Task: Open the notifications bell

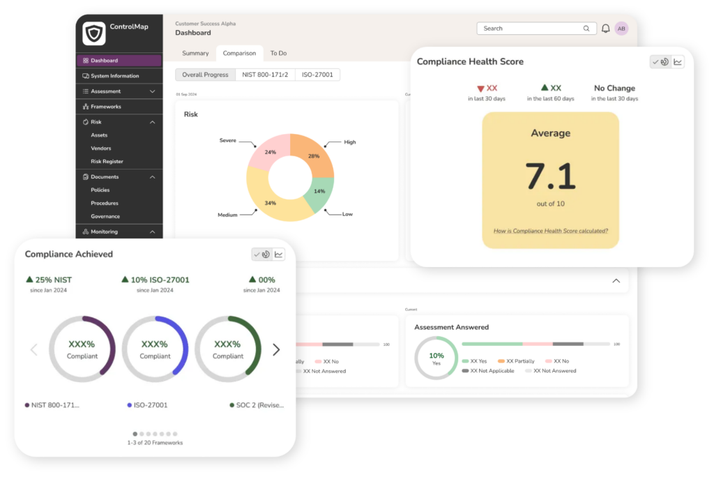Action: (605, 28)
